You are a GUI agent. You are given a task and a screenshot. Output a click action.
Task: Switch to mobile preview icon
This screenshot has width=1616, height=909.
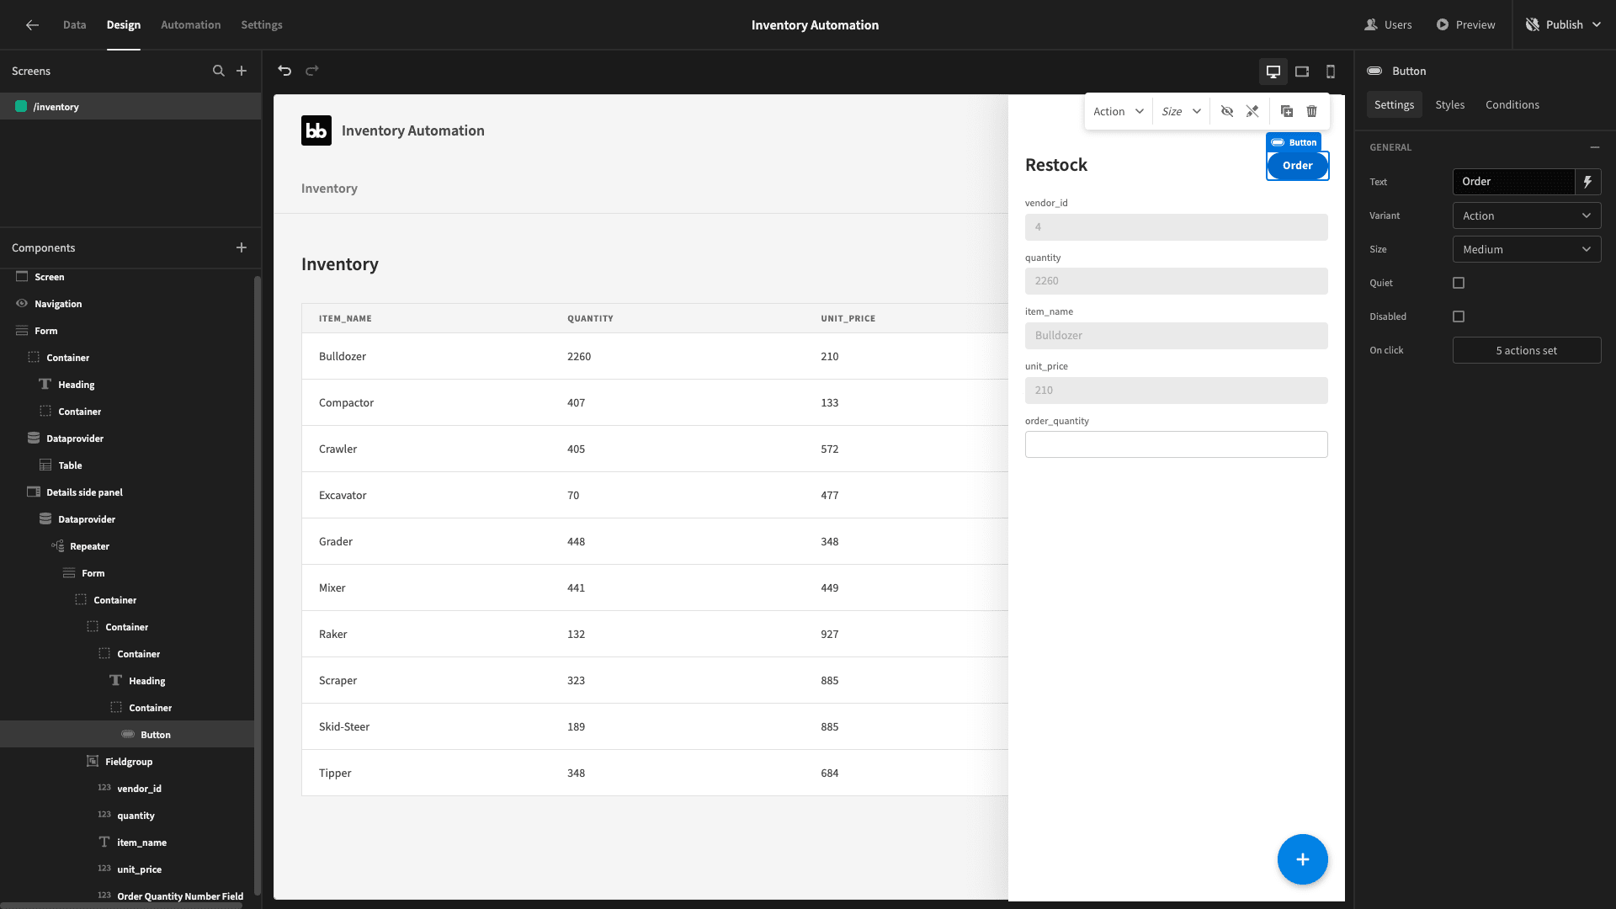click(1331, 72)
